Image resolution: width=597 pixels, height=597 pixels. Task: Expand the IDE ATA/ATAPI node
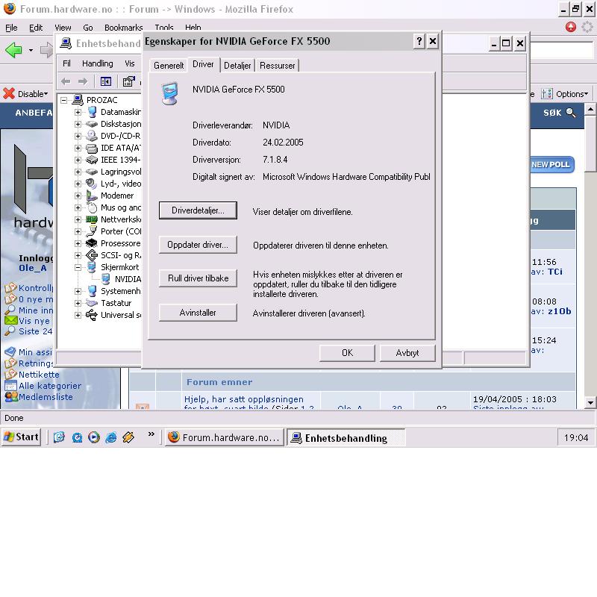pos(78,148)
